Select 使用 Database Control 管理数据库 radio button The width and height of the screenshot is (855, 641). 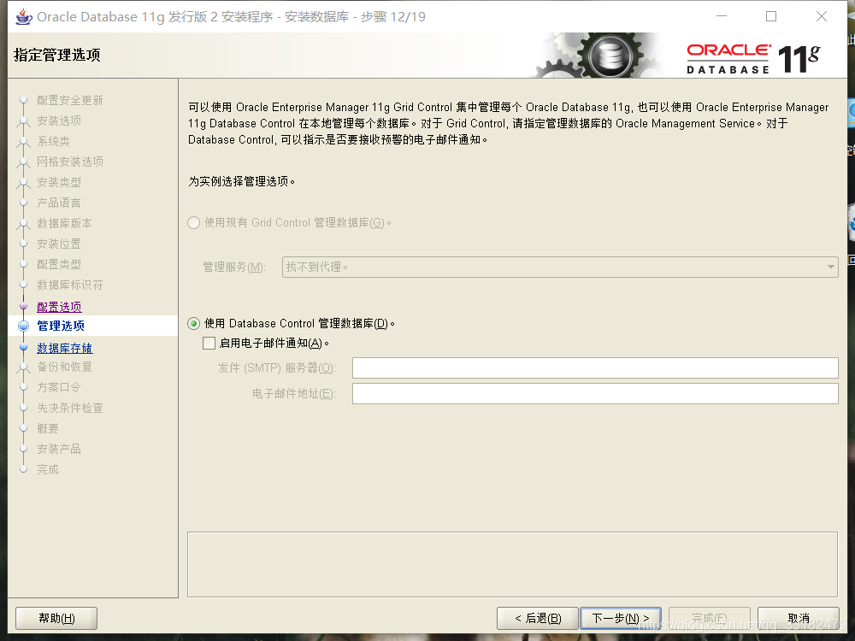[193, 324]
